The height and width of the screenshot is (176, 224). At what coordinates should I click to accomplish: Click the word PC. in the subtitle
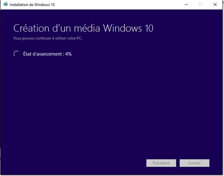point(79,38)
